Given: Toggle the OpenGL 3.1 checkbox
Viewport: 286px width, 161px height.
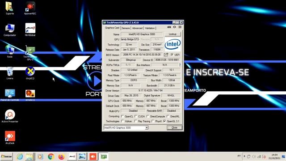Looking at the screenshot, I should coord(164,121).
